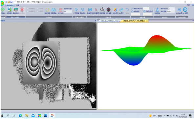Switch to the 2021_8_3_14_57_54_443.bmp tab
Screen dimensions: 195x119
[x=110, y=21]
